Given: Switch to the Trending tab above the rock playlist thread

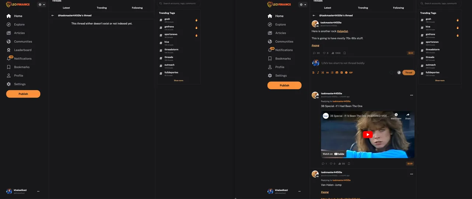Looking at the screenshot, I should pos(363,8).
